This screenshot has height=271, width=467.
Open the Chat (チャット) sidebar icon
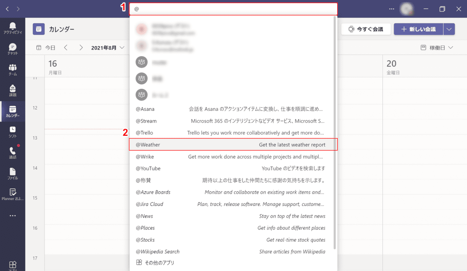[13, 49]
